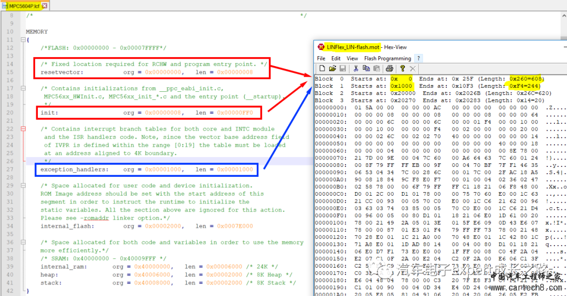This screenshot has height=296, width=567.
Task: Click the Cut scissors icon in Hex-View
Action: (x=356, y=68)
